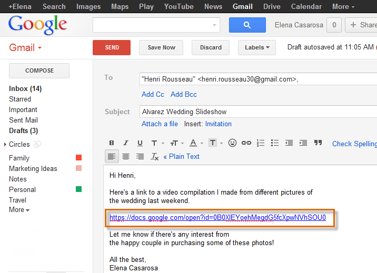Insert an Invitation

pyautogui.click(x=219, y=124)
